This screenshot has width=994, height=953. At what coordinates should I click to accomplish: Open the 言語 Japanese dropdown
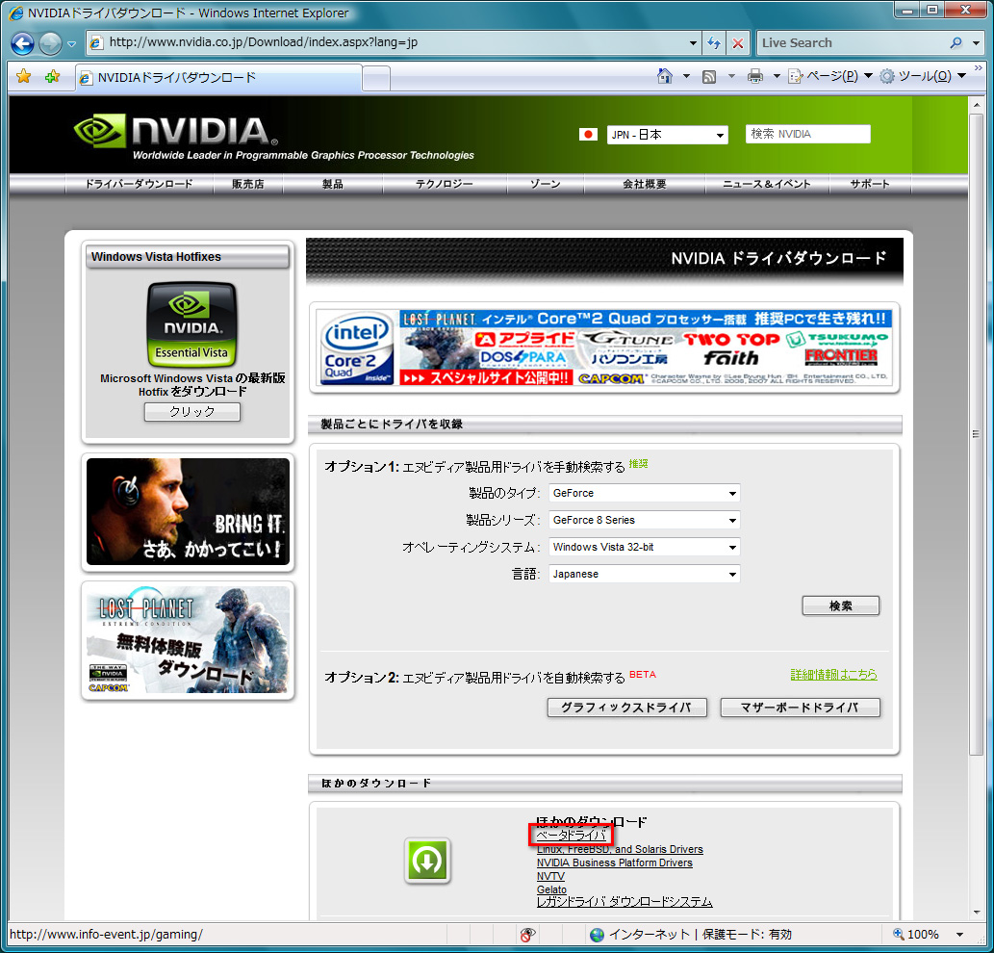point(644,574)
